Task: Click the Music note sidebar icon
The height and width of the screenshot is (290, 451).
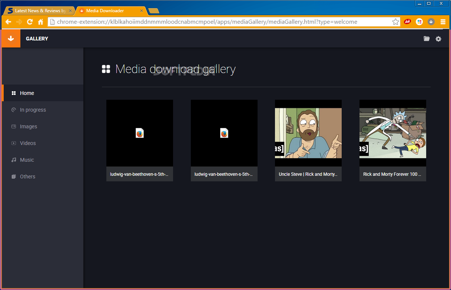Action: tap(14, 160)
